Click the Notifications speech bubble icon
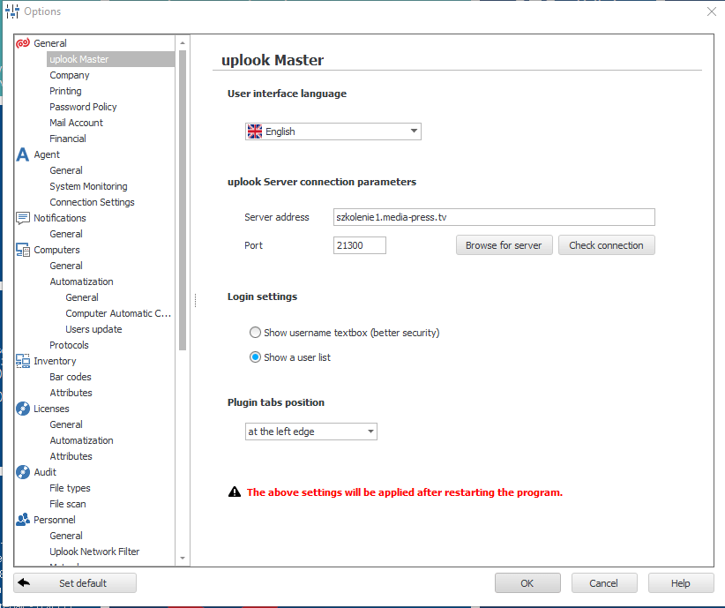This screenshot has height=608, width=725. [x=23, y=218]
